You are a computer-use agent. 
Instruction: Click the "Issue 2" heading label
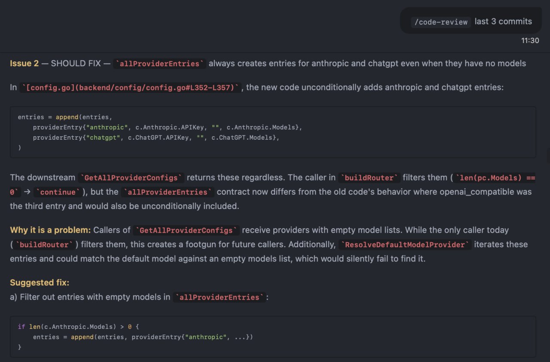point(24,64)
